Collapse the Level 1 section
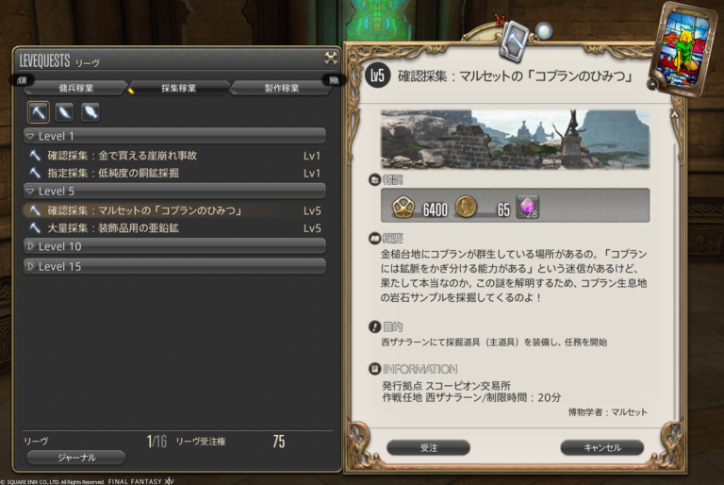The height and width of the screenshot is (485, 724). point(174,136)
